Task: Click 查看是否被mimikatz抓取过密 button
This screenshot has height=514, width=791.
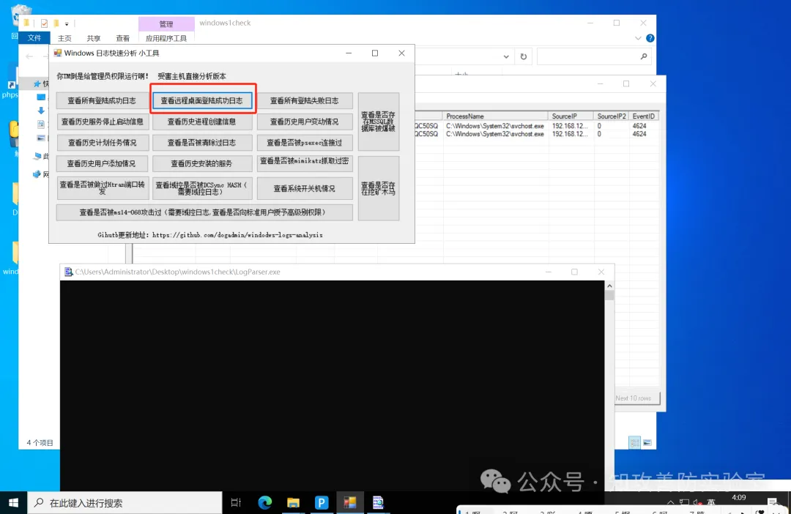Action: (x=305, y=163)
